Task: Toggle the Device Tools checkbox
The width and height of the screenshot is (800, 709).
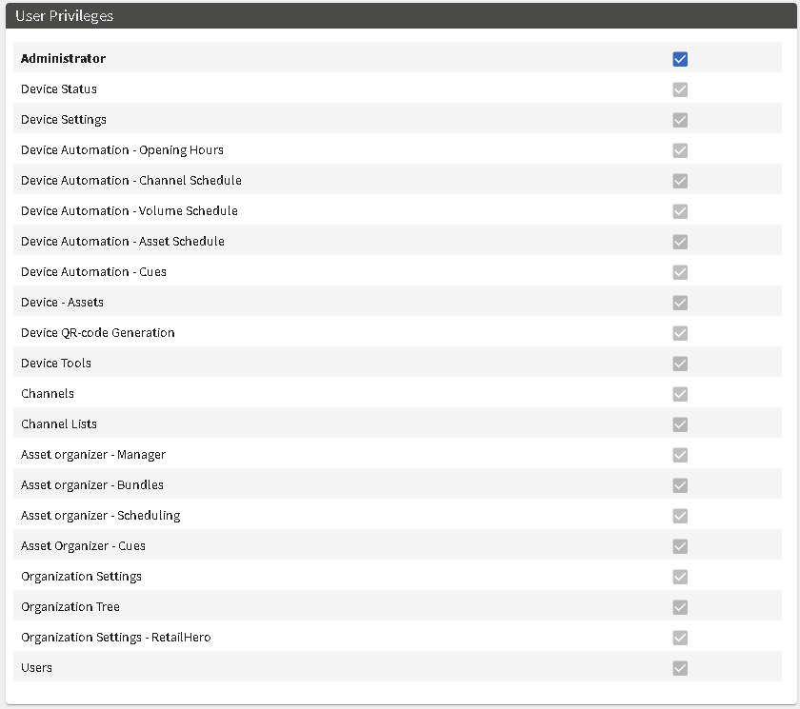Action: pos(680,364)
